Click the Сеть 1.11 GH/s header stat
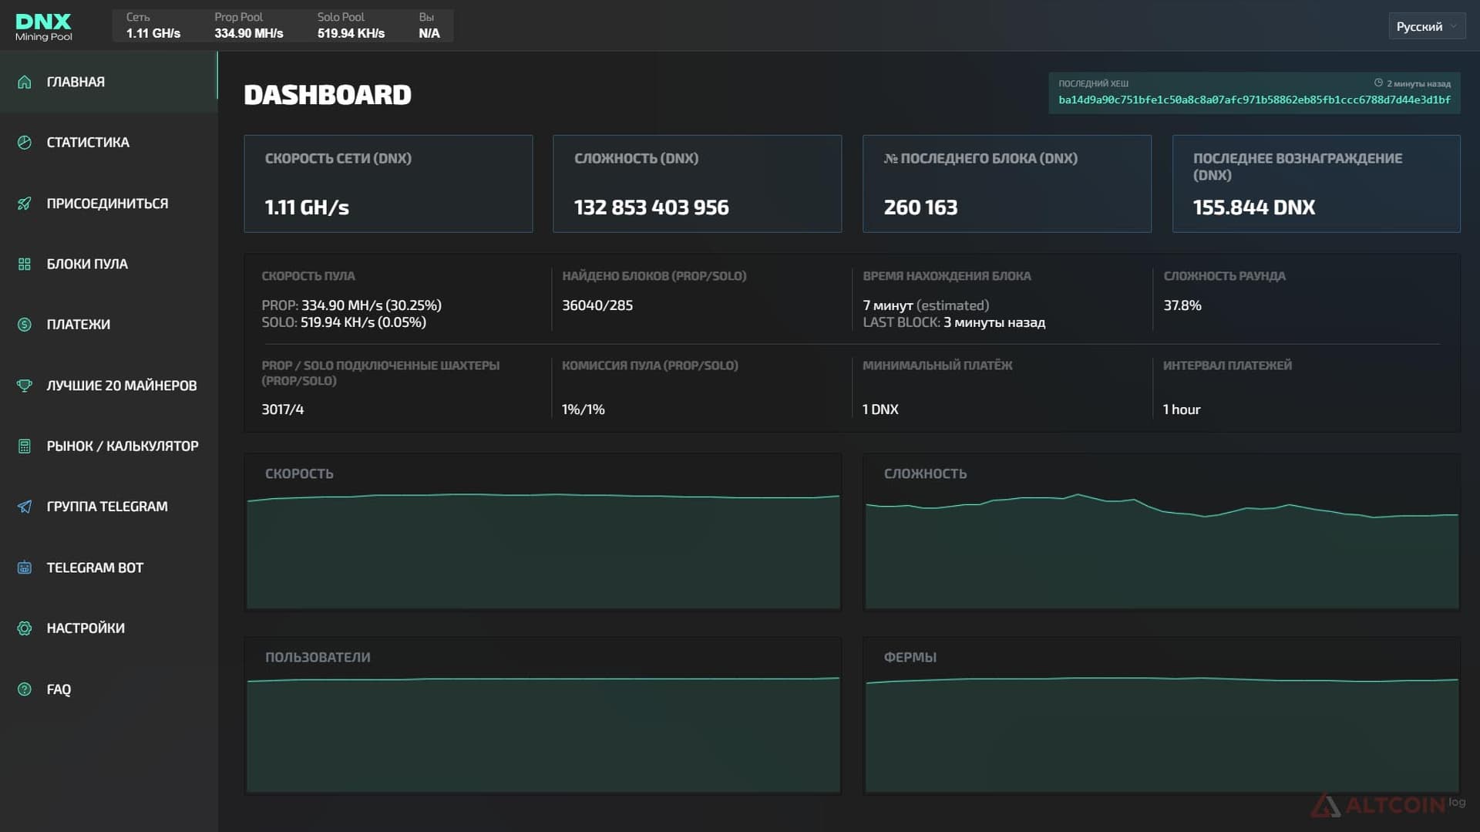Image resolution: width=1480 pixels, height=832 pixels. pos(153,25)
